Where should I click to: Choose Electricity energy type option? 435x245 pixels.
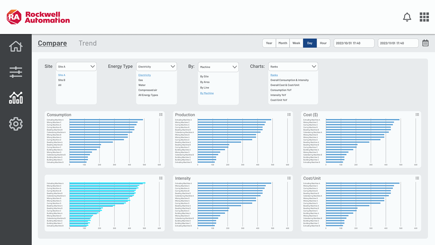pyautogui.click(x=144, y=75)
